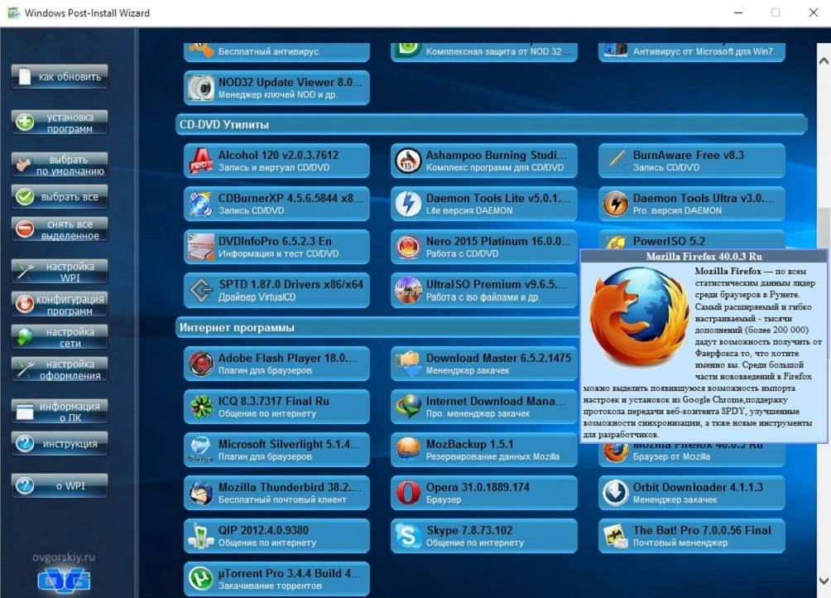Click the Nero 2015 Platinum icon
Screen dimensions: 831x598
coord(410,247)
